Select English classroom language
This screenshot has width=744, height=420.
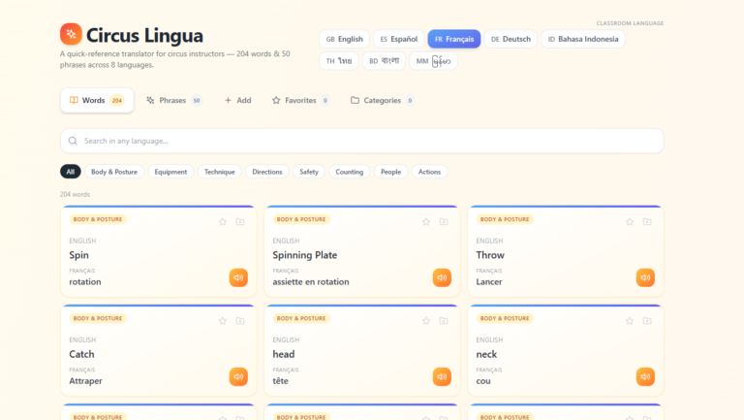tap(345, 39)
